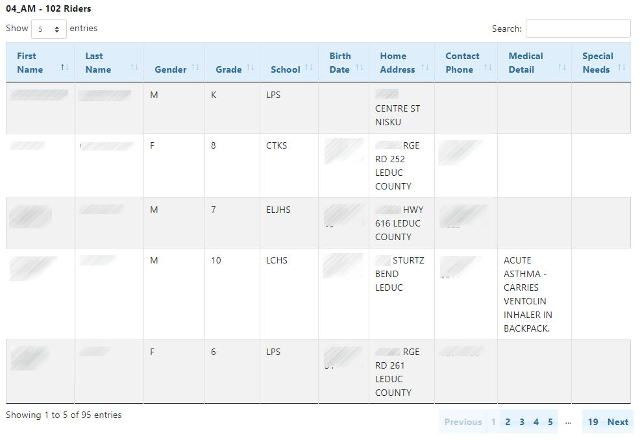Screen dimensions: 640x440
Task: Go to page 2 of riders
Action: click(508, 422)
